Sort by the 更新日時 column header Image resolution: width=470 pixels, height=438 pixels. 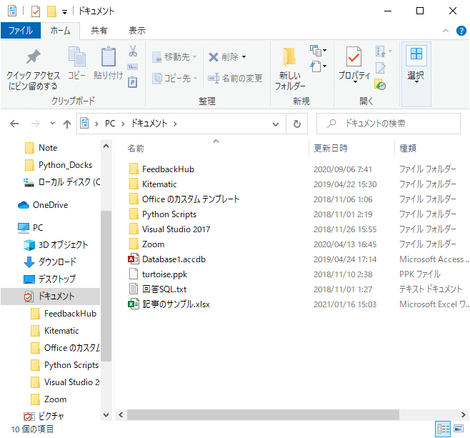pyautogui.click(x=331, y=148)
